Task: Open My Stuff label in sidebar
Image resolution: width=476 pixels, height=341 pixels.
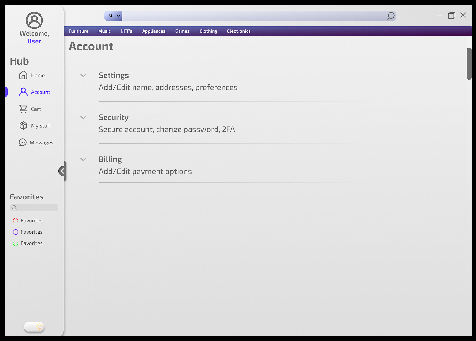Action: (x=41, y=126)
